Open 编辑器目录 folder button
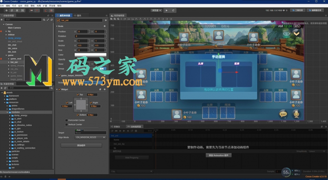Image resolution: width=328 pixels, height=180 pixels. [x=315, y=10]
